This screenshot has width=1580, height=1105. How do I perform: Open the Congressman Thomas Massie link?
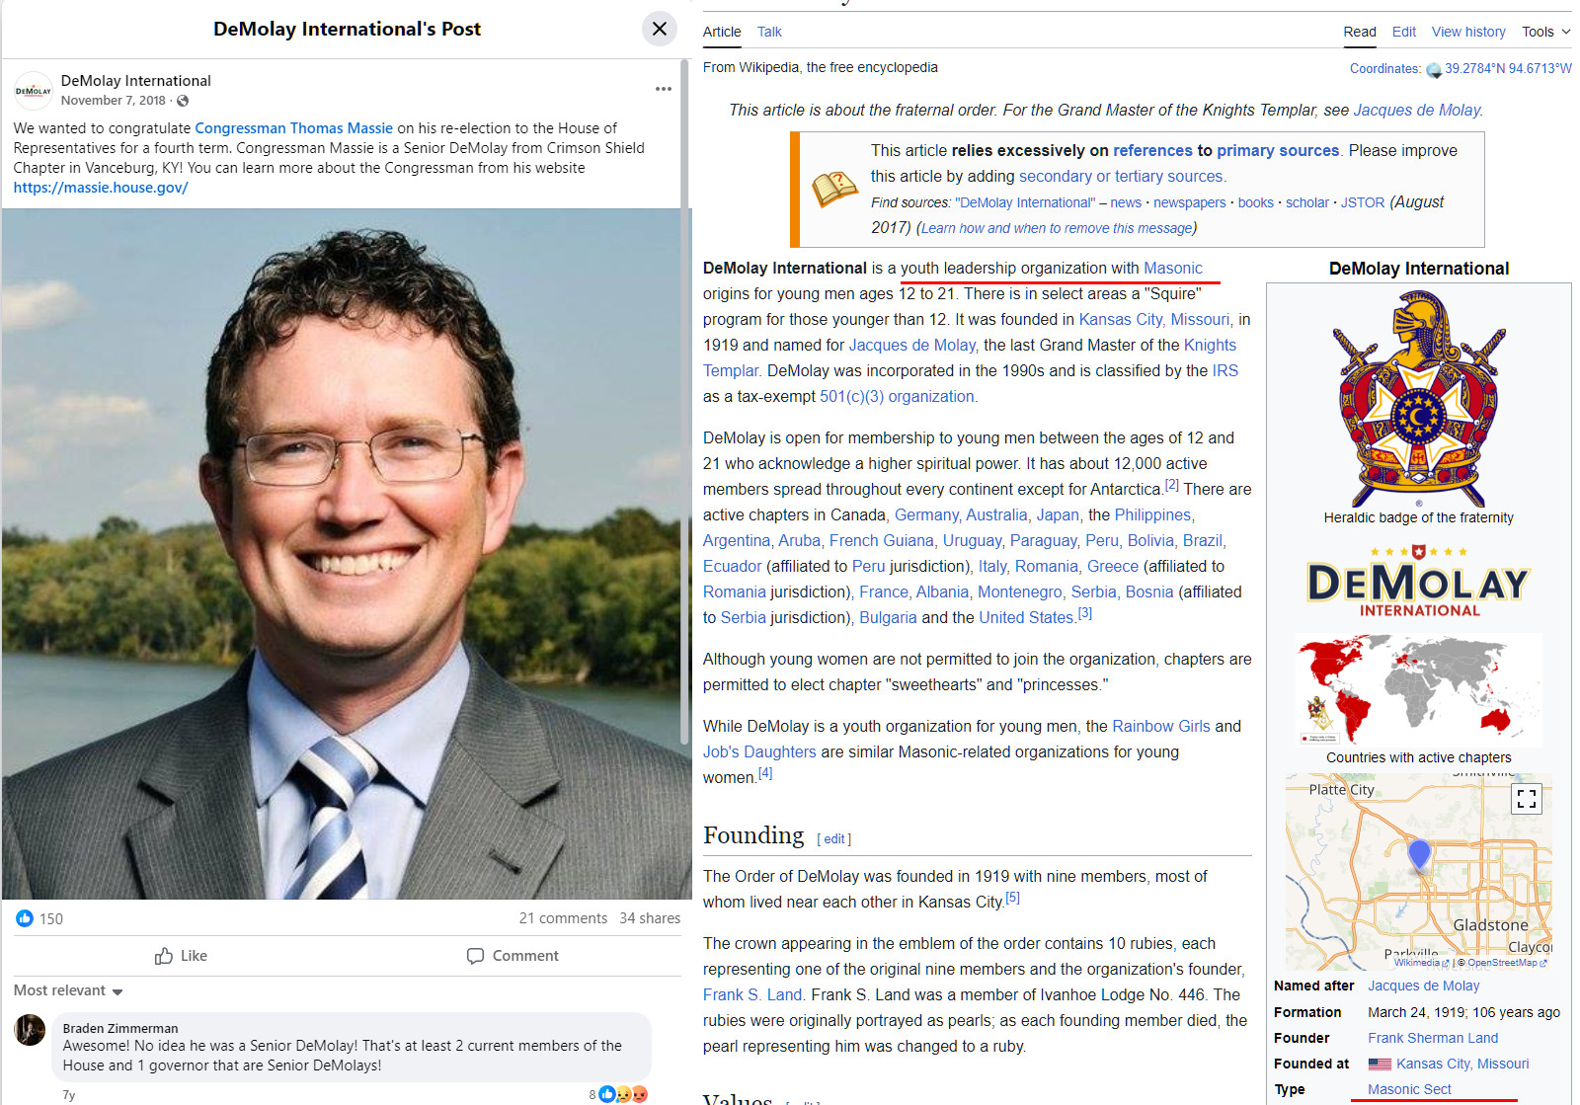coord(294,128)
